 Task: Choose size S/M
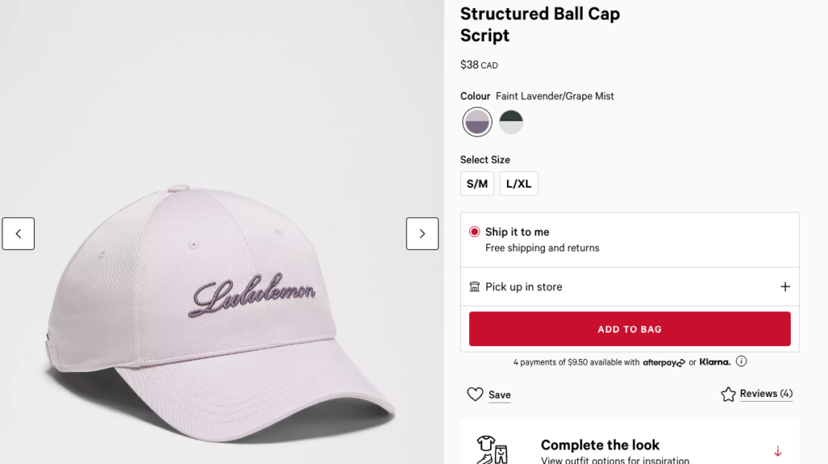click(x=477, y=183)
